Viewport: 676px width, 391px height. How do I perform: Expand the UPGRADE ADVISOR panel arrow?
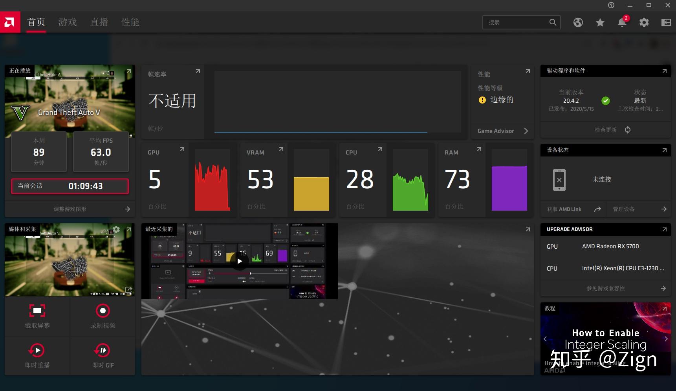tap(665, 229)
